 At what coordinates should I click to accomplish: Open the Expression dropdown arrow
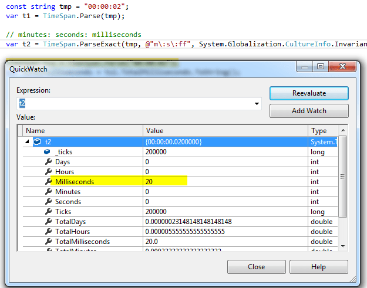point(257,104)
